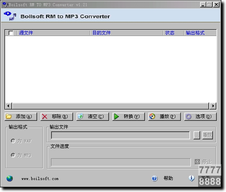
Task: Open the 关于 about dialog
Action: coord(205,178)
